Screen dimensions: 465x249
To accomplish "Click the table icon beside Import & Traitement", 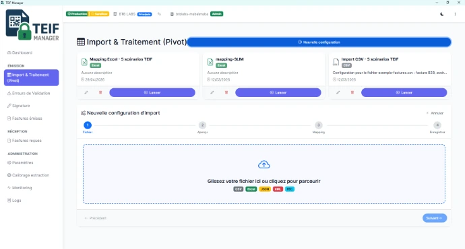I will [x=81, y=42].
